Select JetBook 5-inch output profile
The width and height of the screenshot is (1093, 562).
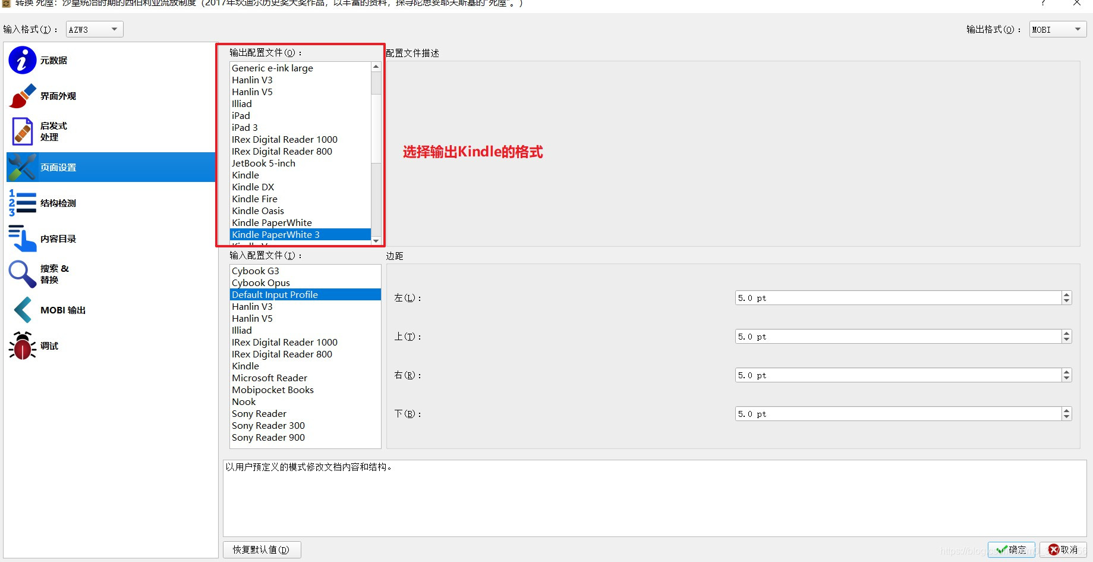click(300, 163)
